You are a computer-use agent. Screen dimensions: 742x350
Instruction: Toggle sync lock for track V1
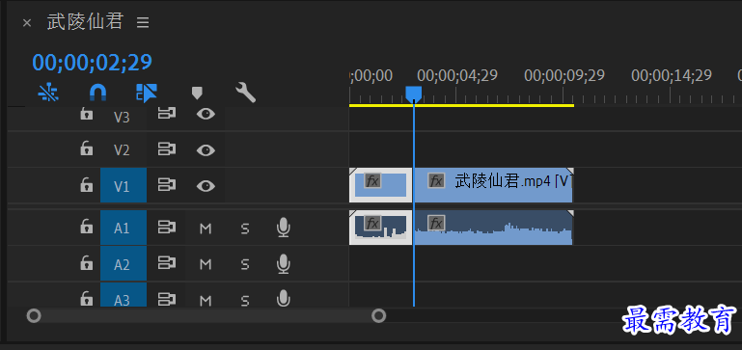[x=167, y=185]
